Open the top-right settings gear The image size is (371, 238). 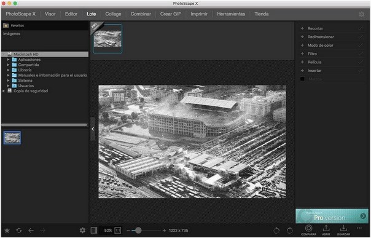tap(362, 14)
